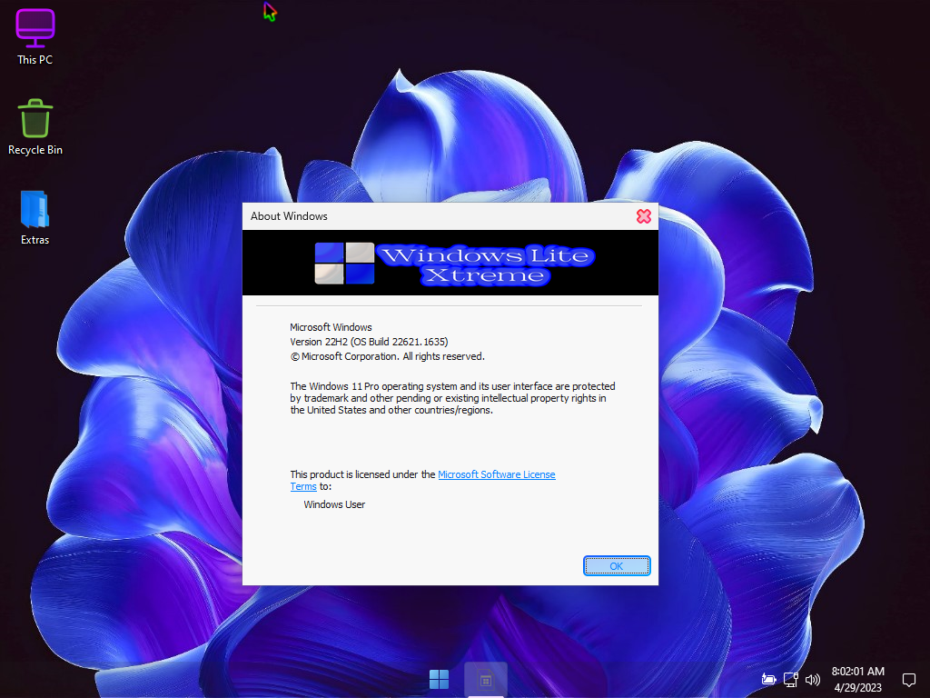Open the network tray icon
Viewport: 930px width, 698px height.
click(x=791, y=680)
